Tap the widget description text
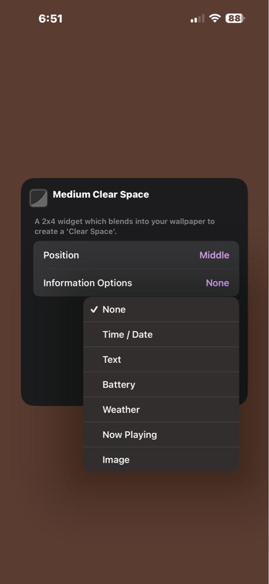This screenshot has width=269, height=584. click(x=125, y=226)
